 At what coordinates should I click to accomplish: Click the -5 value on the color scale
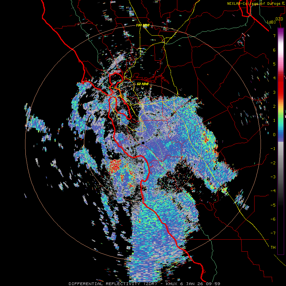(x=273, y=205)
